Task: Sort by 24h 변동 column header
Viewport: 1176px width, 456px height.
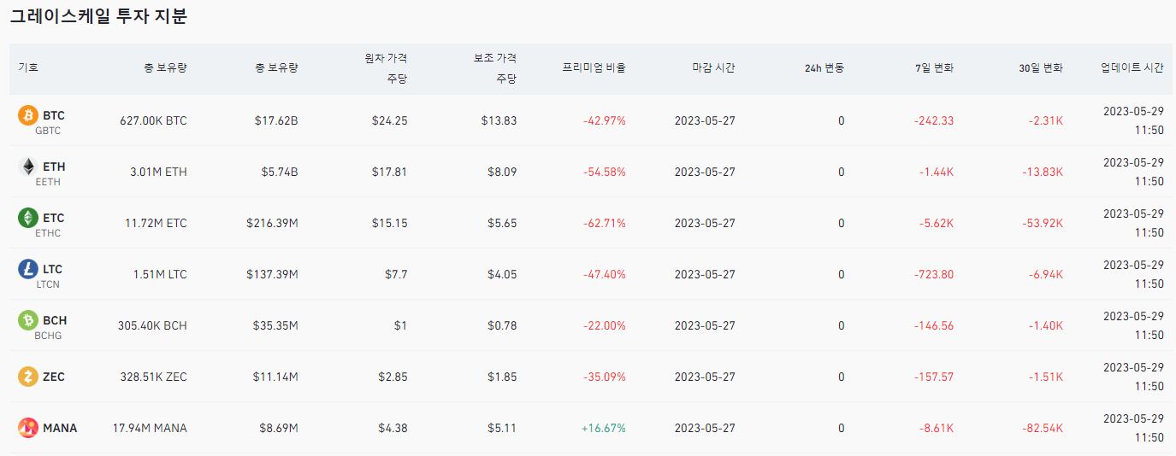Action: tap(824, 67)
